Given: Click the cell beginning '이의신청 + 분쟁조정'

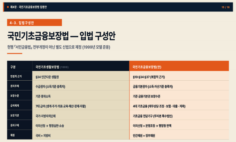Looking at the screenshot, I should (x=179, y=125).
